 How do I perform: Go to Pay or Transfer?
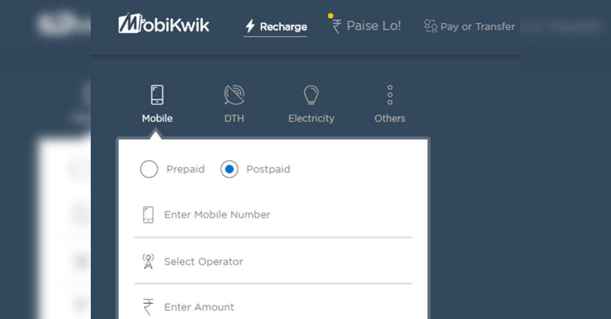pyautogui.click(x=477, y=26)
